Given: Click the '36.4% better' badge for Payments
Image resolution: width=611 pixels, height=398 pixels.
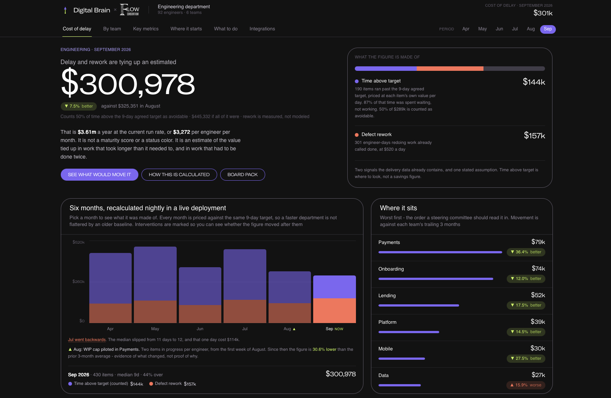Looking at the screenshot, I should (x=526, y=252).
